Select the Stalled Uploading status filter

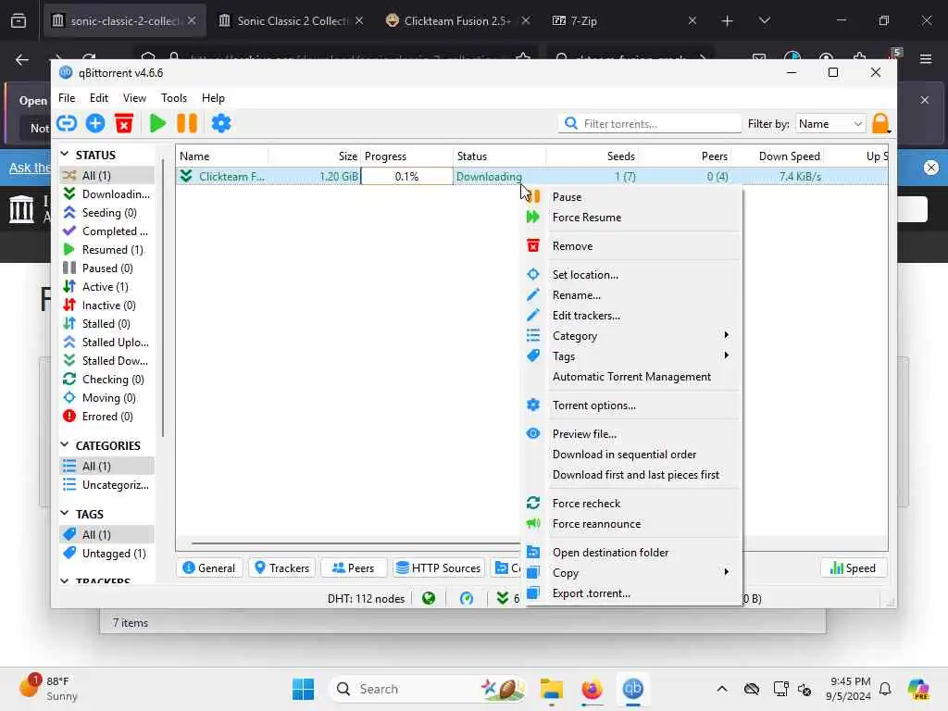pyautogui.click(x=107, y=343)
